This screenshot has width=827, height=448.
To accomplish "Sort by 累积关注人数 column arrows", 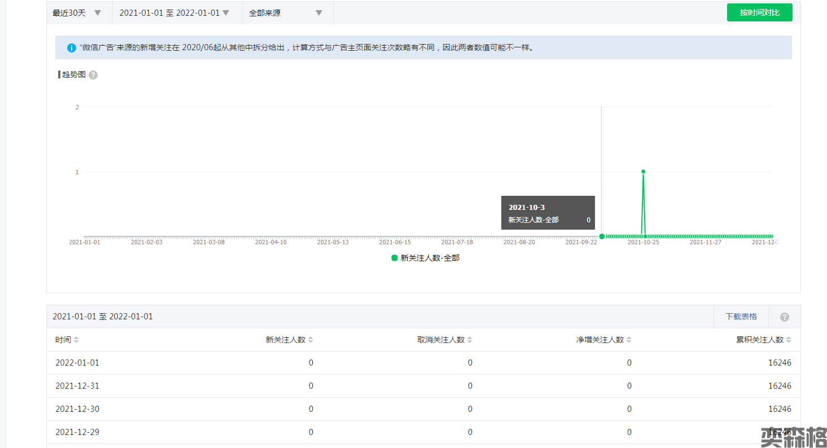I will [x=789, y=340].
